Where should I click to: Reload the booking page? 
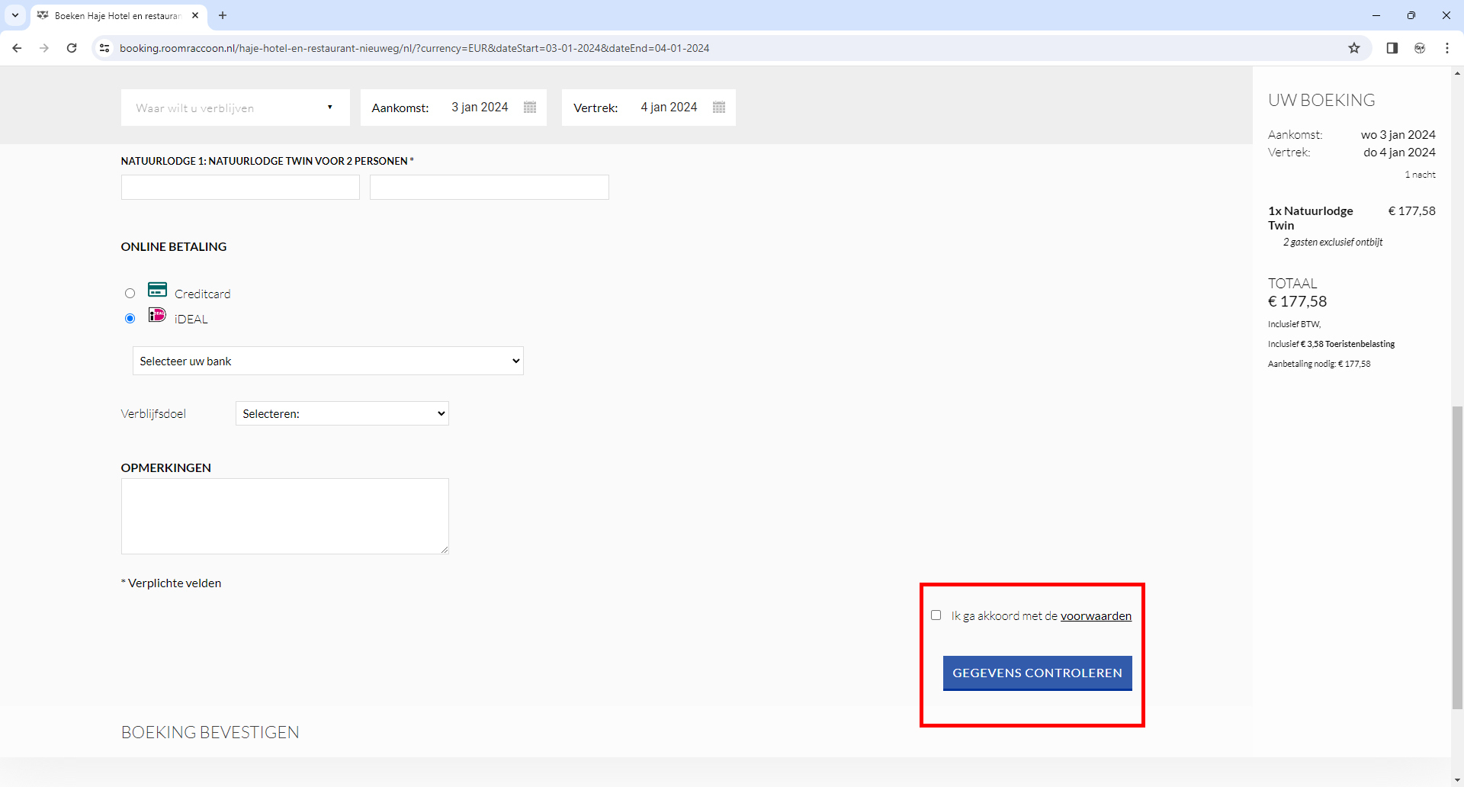72,48
